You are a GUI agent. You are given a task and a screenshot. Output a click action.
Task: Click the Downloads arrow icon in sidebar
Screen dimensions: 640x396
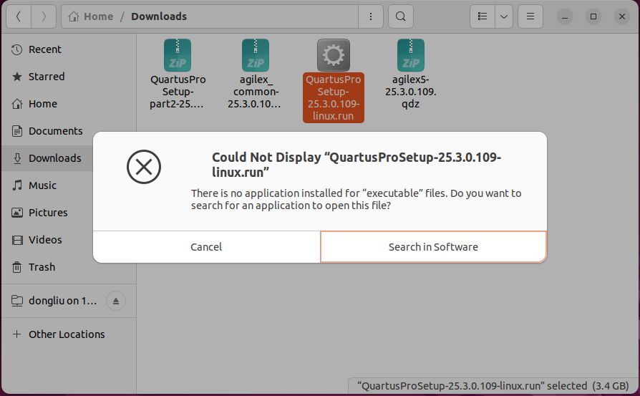click(x=16, y=158)
